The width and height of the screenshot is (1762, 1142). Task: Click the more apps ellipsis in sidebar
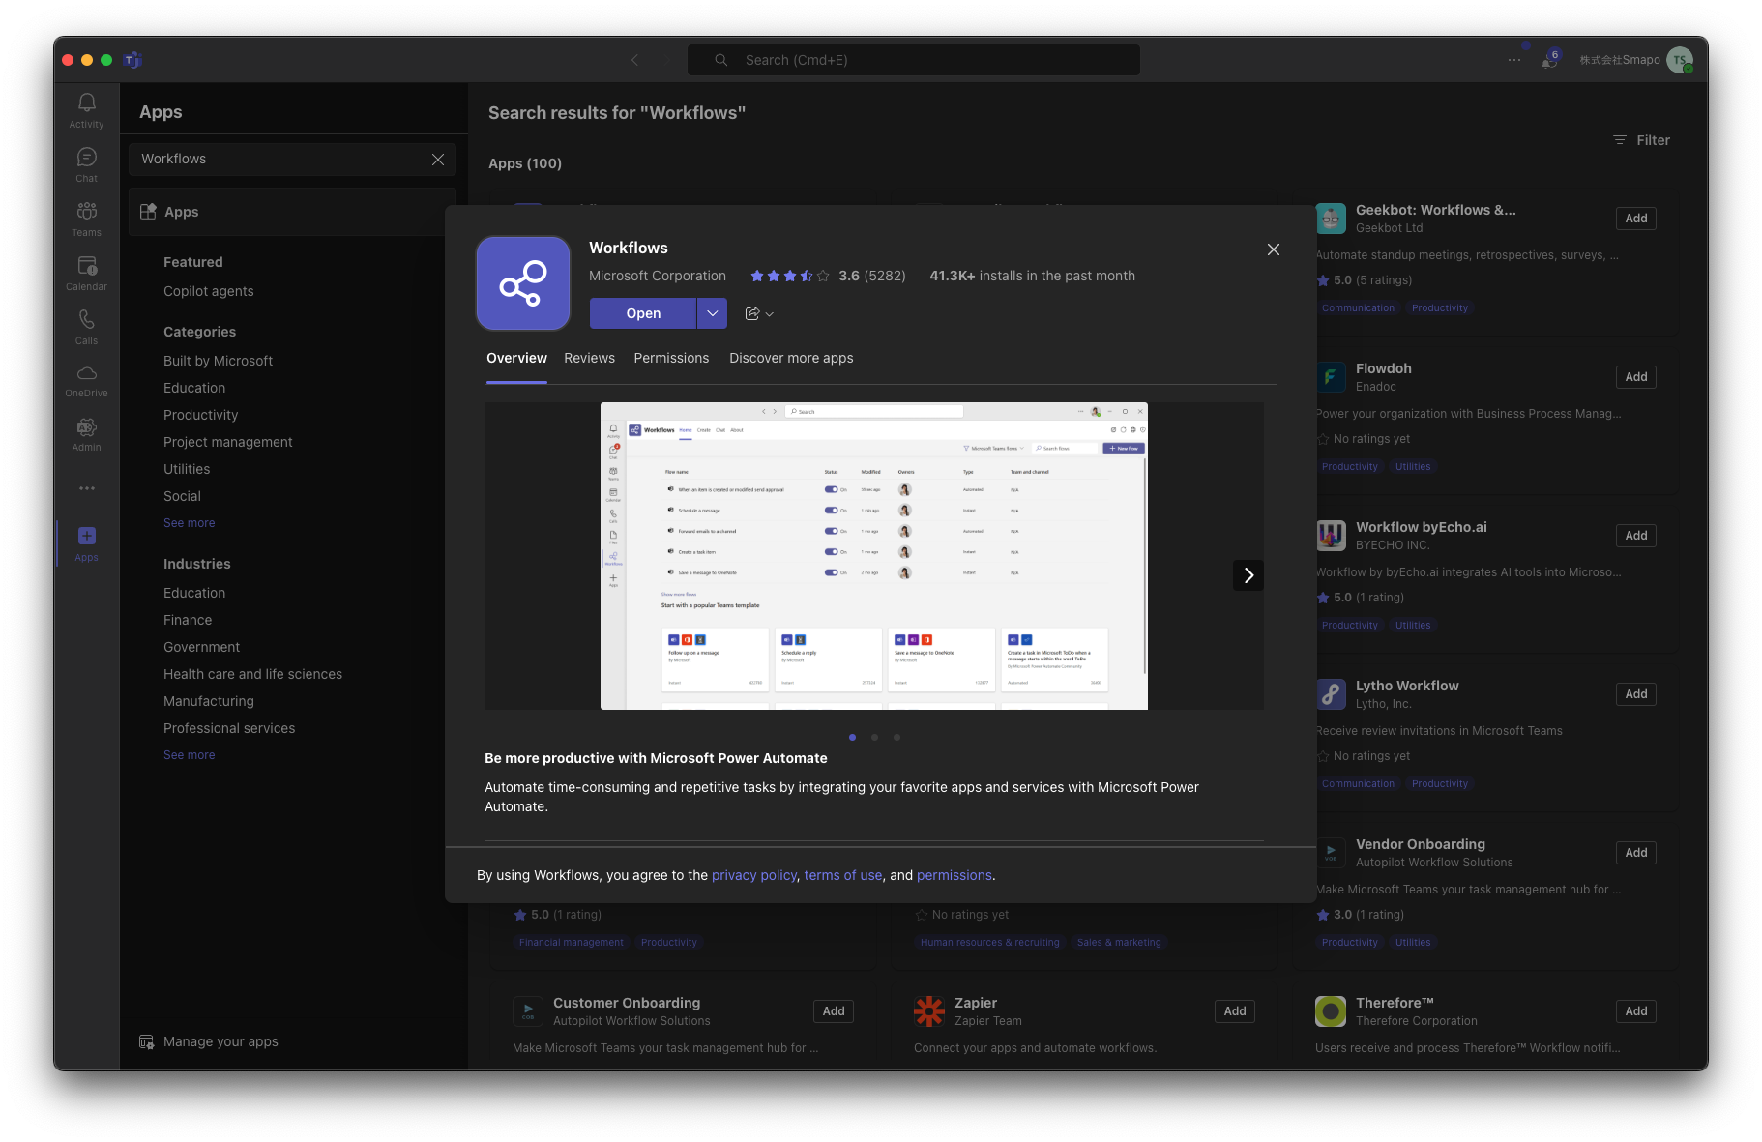pos(86,488)
